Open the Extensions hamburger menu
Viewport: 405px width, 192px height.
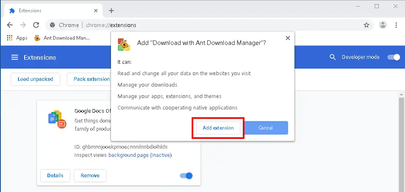15,57
